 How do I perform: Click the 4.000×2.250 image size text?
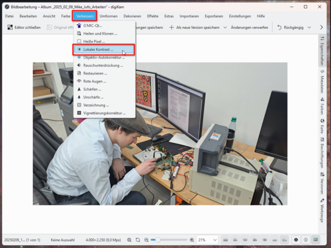point(103,240)
